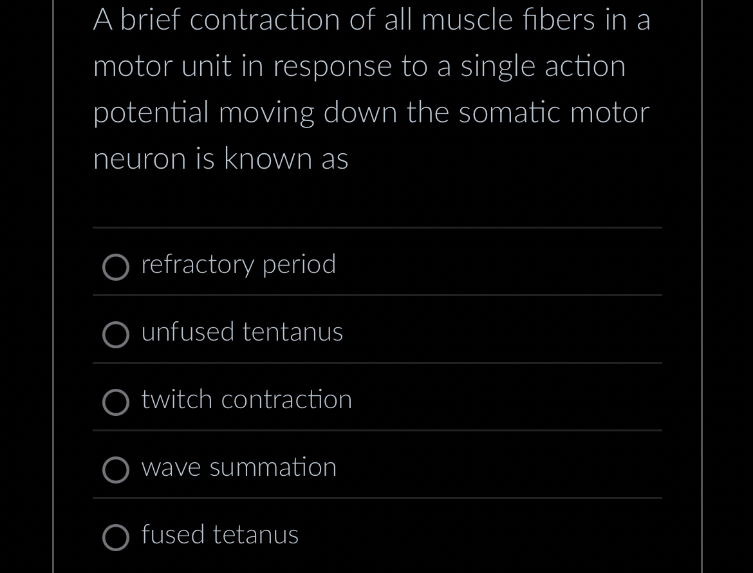Click the twitch contraction option label

(246, 400)
